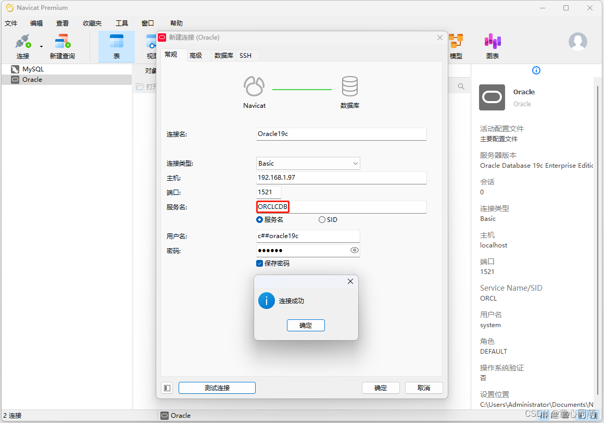Click the info icon above the Oracle panel

[536, 70]
